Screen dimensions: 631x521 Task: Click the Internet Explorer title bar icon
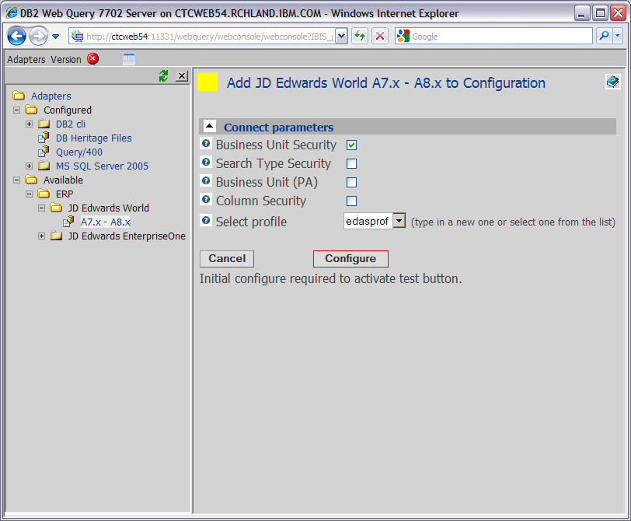tap(11, 13)
